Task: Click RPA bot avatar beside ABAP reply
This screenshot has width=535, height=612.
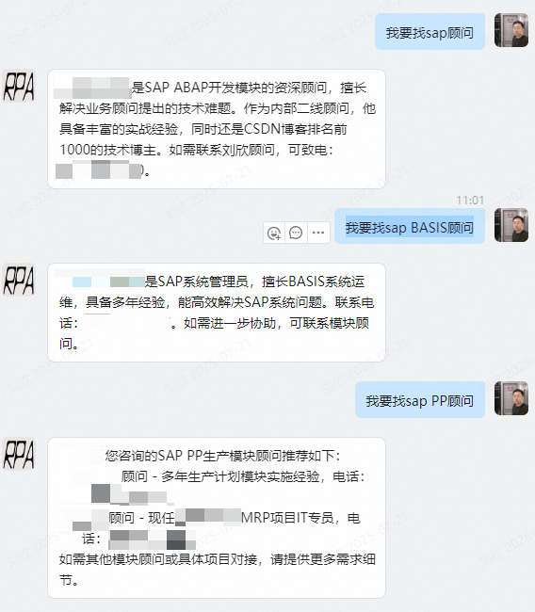Action: click(19, 86)
